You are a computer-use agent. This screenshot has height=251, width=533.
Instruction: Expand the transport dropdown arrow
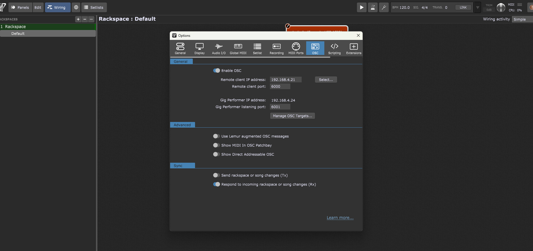478,7
